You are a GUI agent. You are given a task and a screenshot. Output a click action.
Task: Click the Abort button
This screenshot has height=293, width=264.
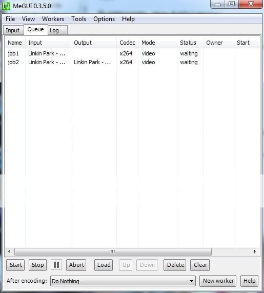[76, 265]
